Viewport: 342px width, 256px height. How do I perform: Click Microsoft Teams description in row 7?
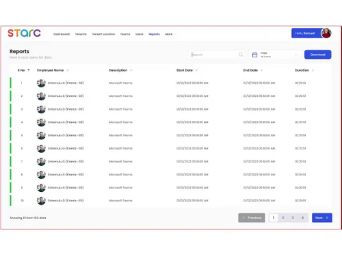pyautogui.click(x=120, y=162)
